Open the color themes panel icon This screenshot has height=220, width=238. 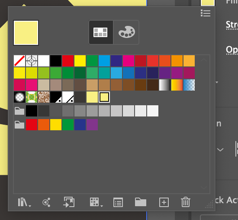[x=46, y=202]
